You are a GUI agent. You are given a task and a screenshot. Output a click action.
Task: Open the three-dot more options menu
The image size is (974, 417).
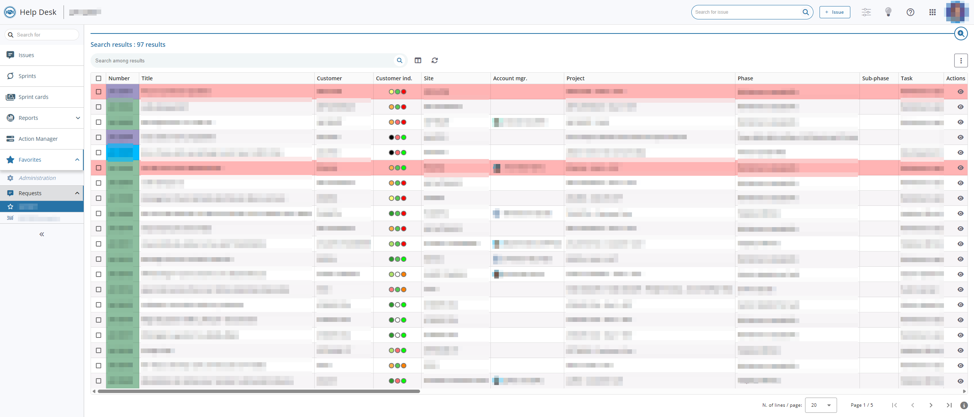coord(961,60)
